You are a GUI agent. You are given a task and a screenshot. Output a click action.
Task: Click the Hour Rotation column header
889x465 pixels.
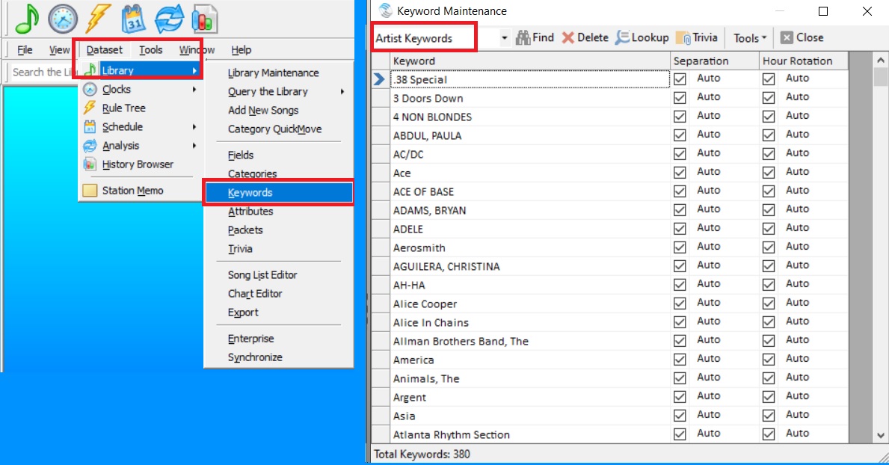(x=803, y=61)
